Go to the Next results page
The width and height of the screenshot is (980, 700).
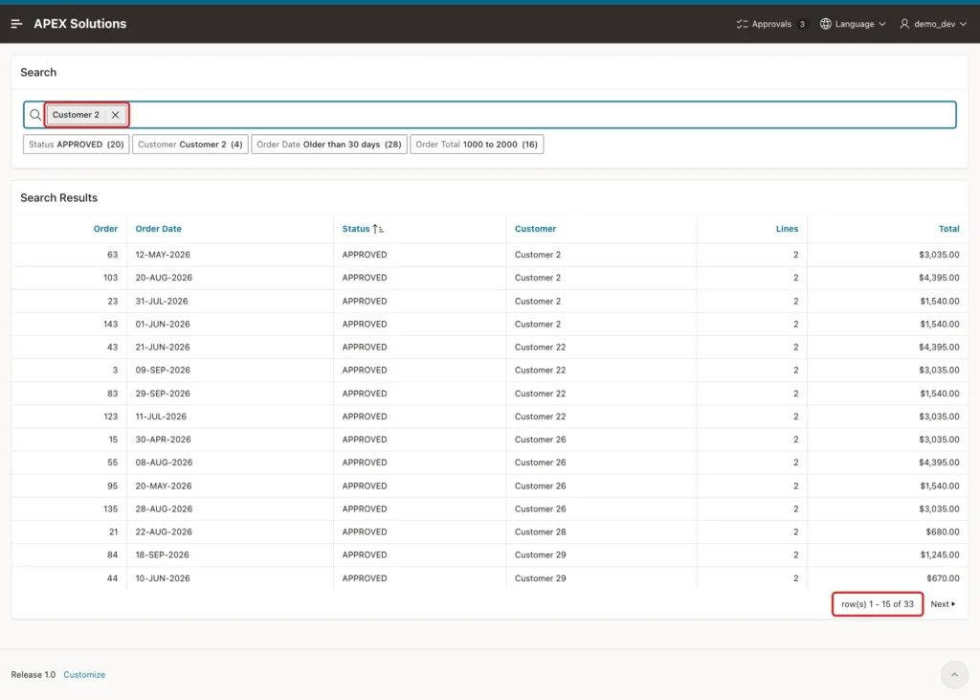tap(943, 603)
